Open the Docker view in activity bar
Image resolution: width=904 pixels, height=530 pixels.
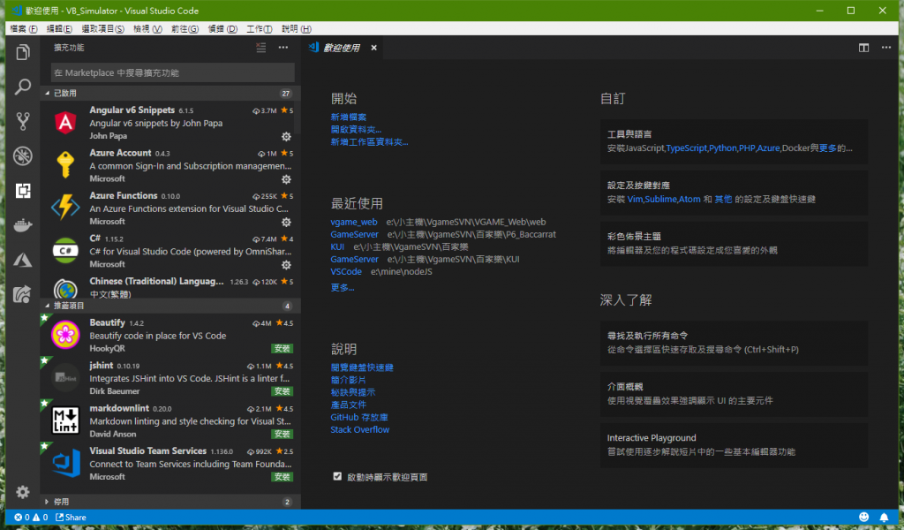pos(22,225)
